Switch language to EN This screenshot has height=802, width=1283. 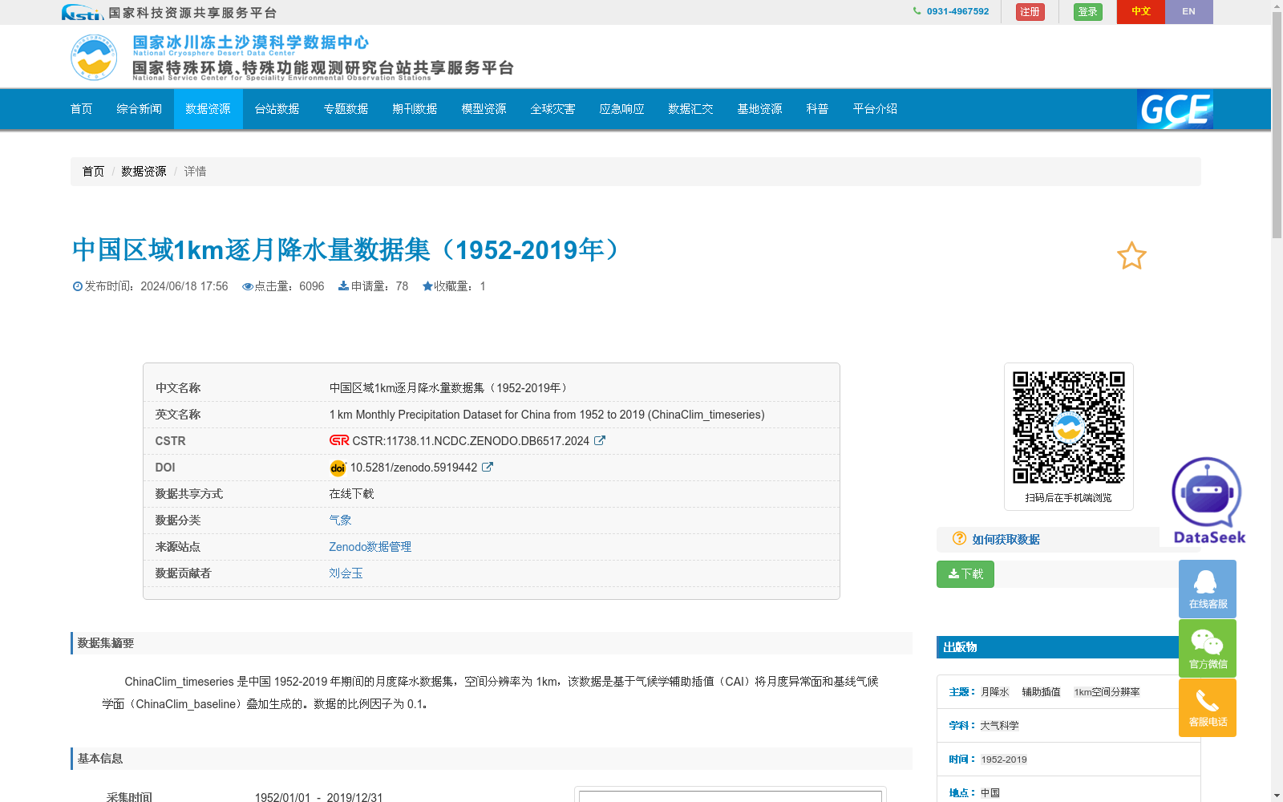point(1189,11)
